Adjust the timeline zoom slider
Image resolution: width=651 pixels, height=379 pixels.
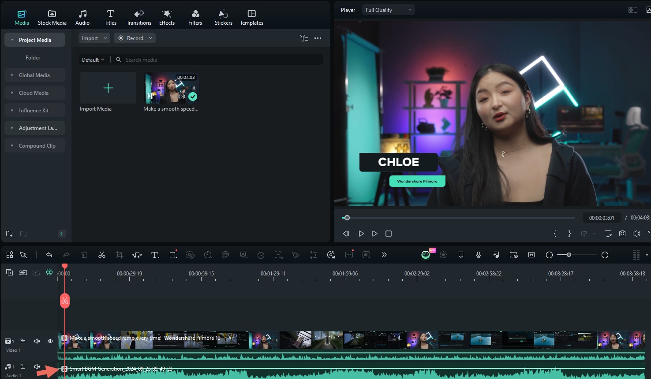point(569,255)
